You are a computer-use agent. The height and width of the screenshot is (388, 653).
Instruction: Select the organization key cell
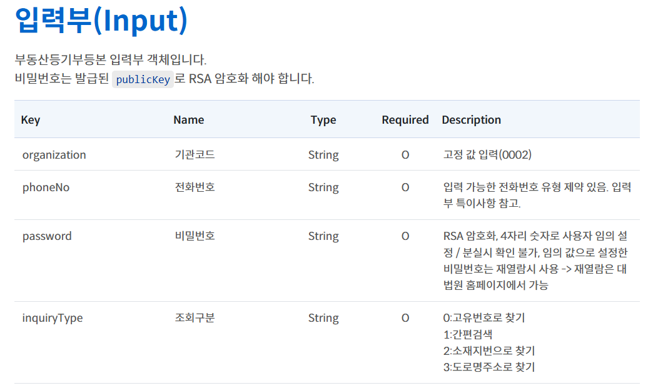[x=54, y=155]
